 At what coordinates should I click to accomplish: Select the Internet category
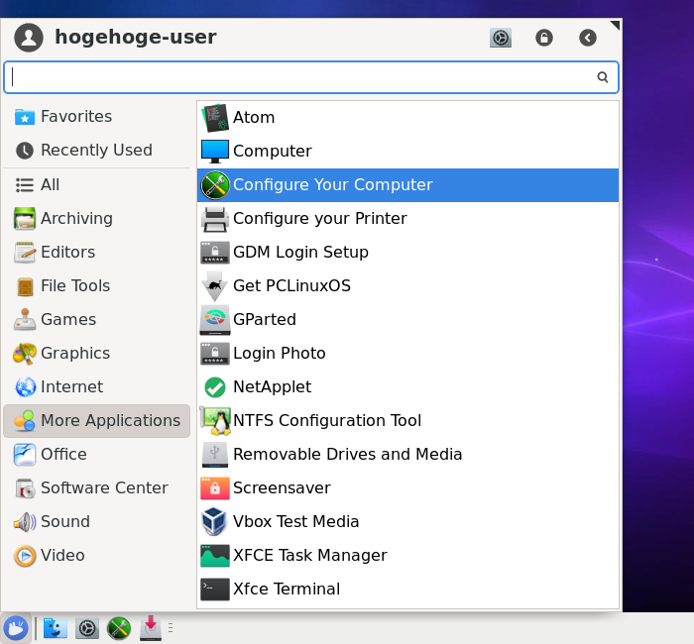coord(96,387)
